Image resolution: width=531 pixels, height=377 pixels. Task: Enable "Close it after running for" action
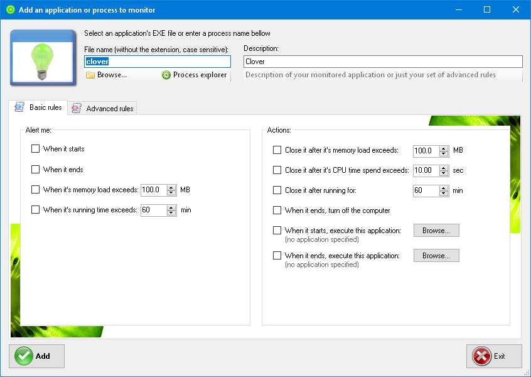click(x=277, y=190)
